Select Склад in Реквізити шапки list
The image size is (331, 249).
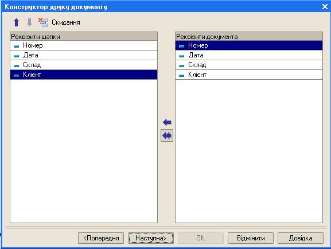pos(84,65)
